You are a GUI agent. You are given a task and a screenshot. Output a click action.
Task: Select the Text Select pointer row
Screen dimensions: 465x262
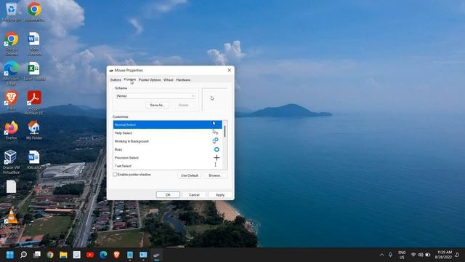tap(167, 166)
